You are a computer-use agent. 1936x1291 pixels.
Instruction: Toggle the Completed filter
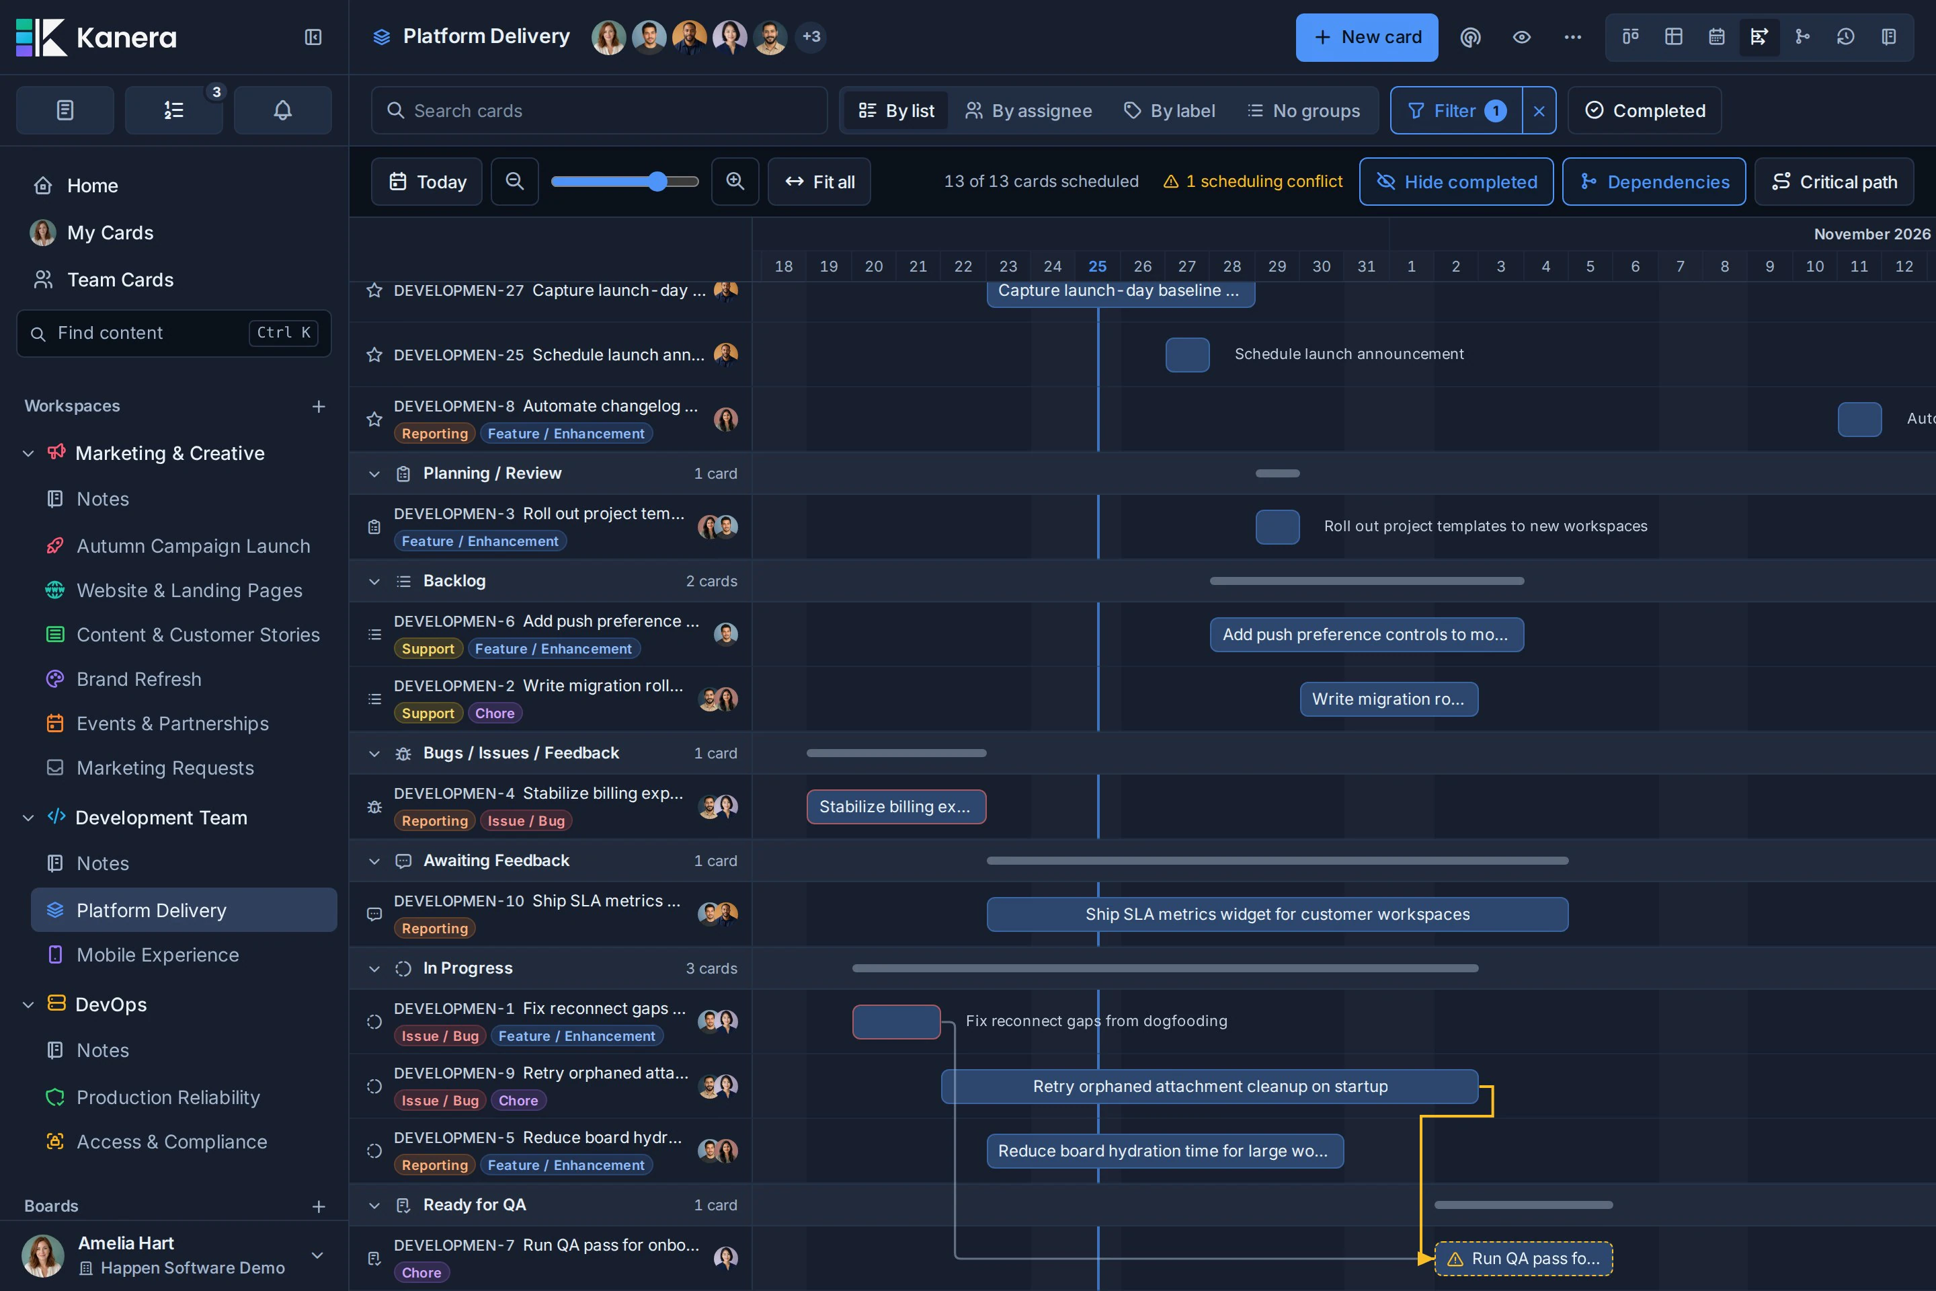point(1645,110)
